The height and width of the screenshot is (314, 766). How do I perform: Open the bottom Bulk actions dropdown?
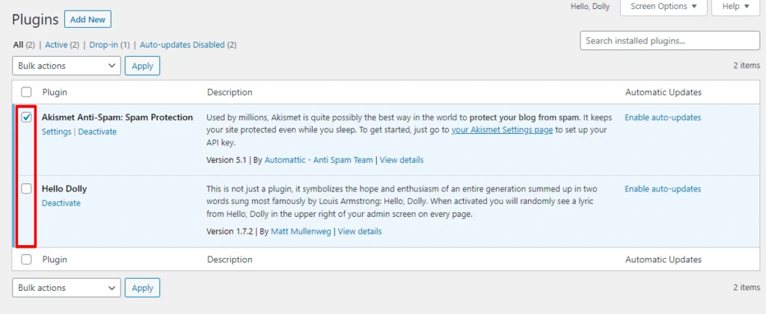pyautogui.click(x=67, y=288)
